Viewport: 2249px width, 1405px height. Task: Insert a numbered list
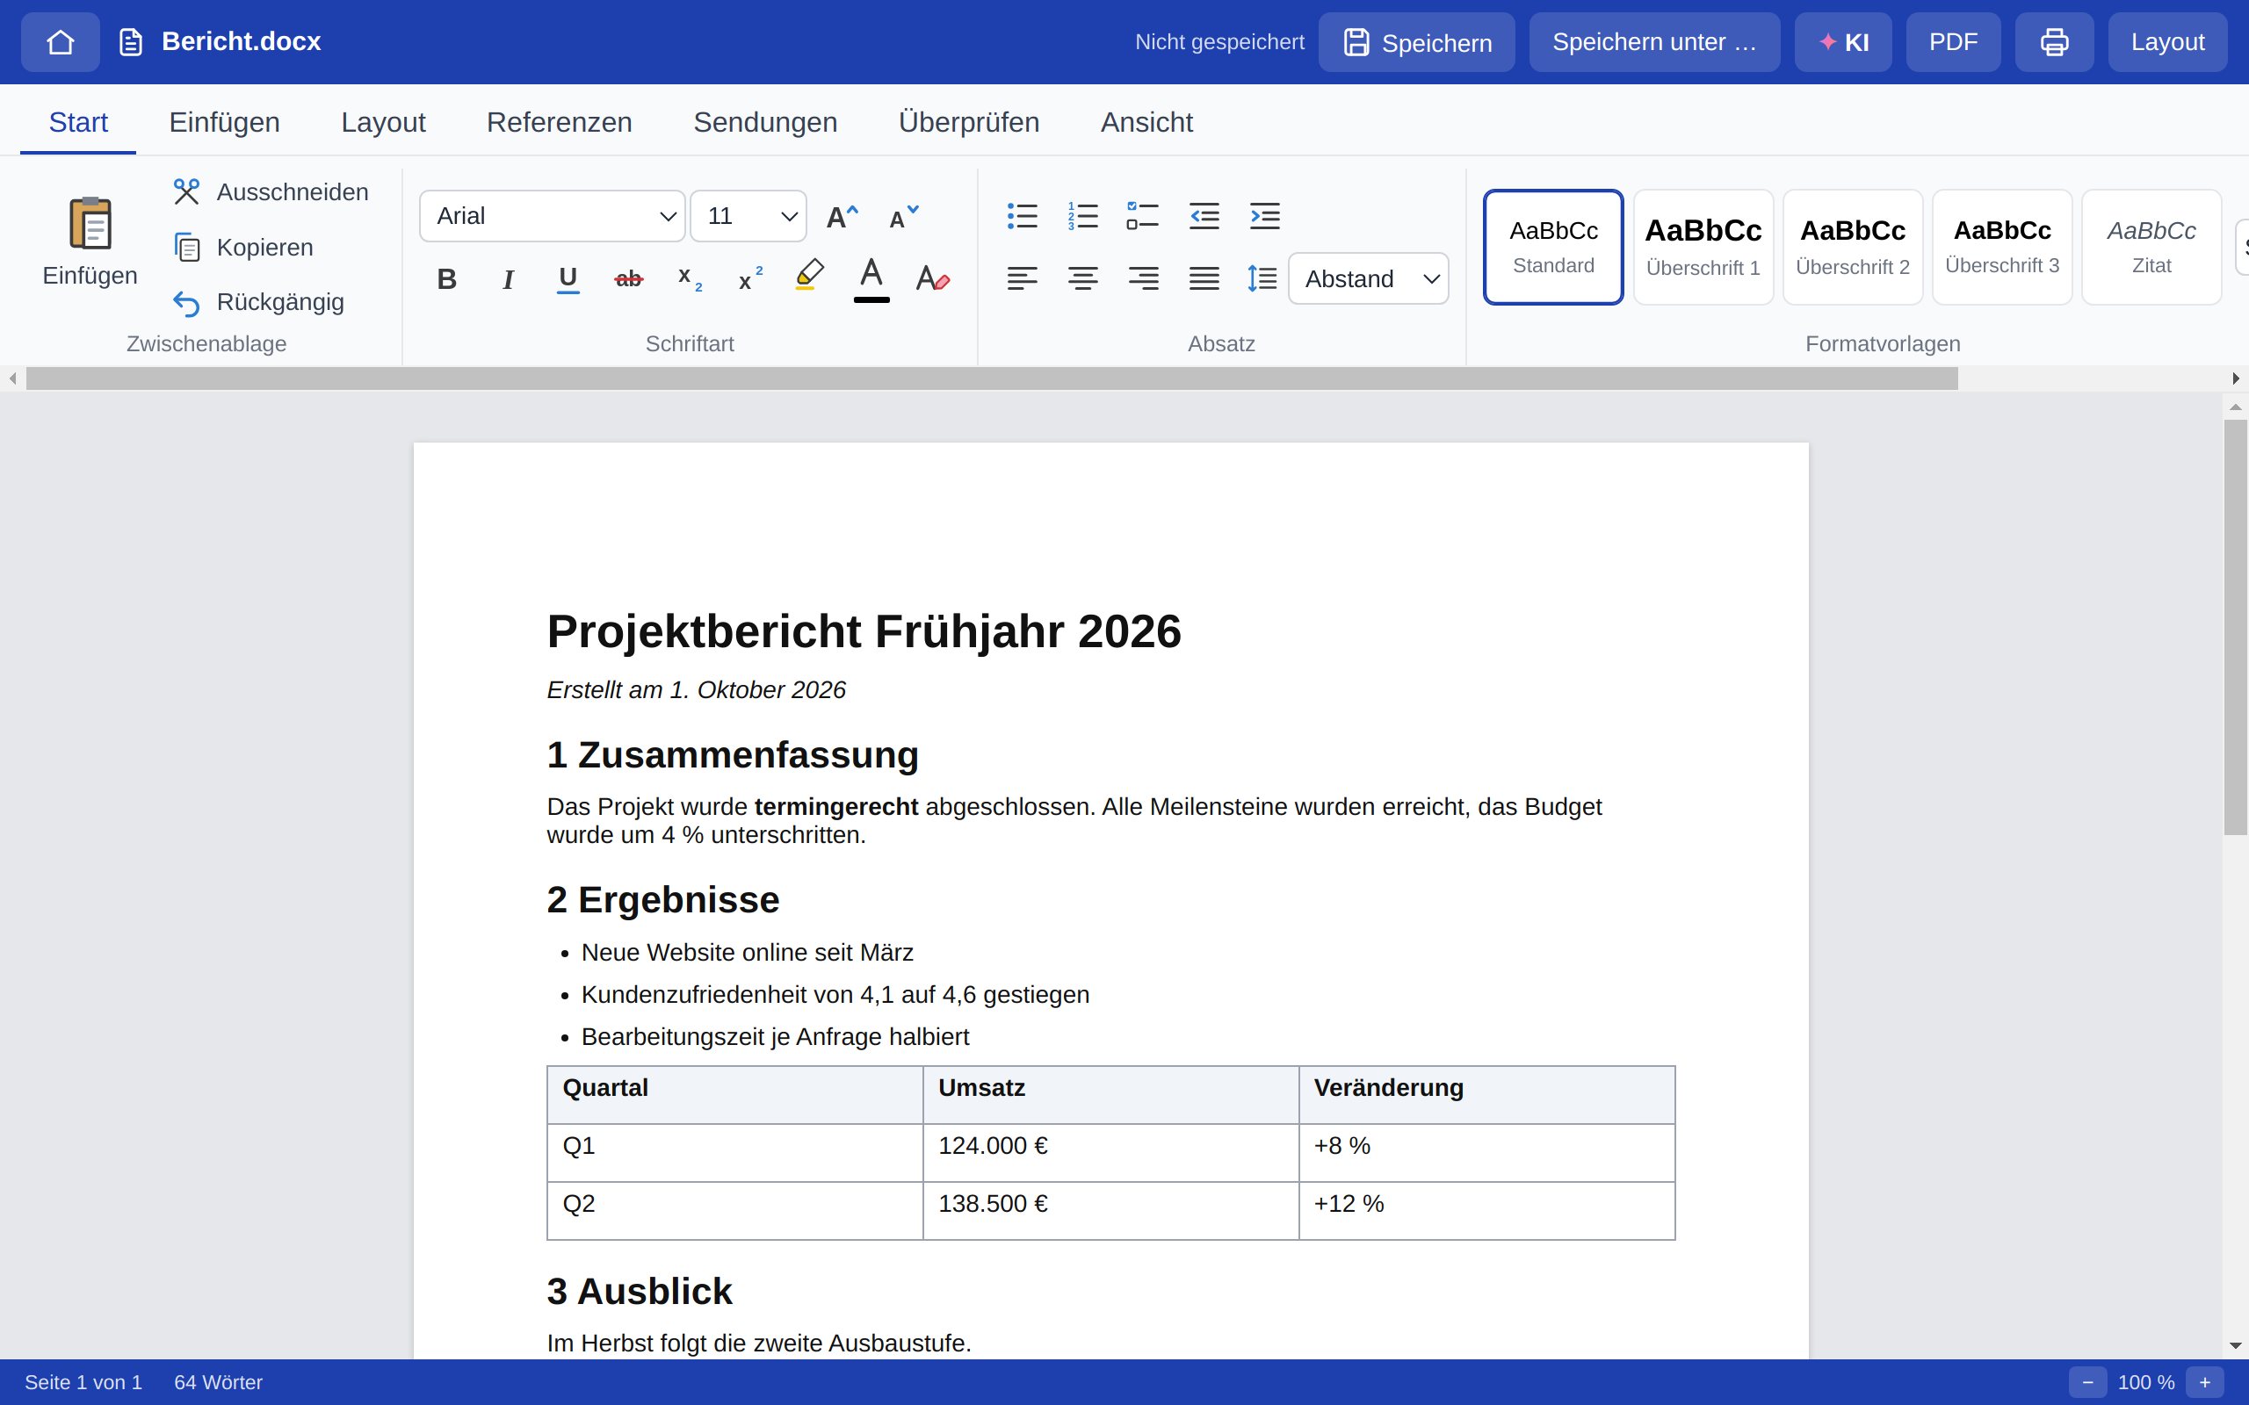pyautogui.click(x=1082, y=217)
